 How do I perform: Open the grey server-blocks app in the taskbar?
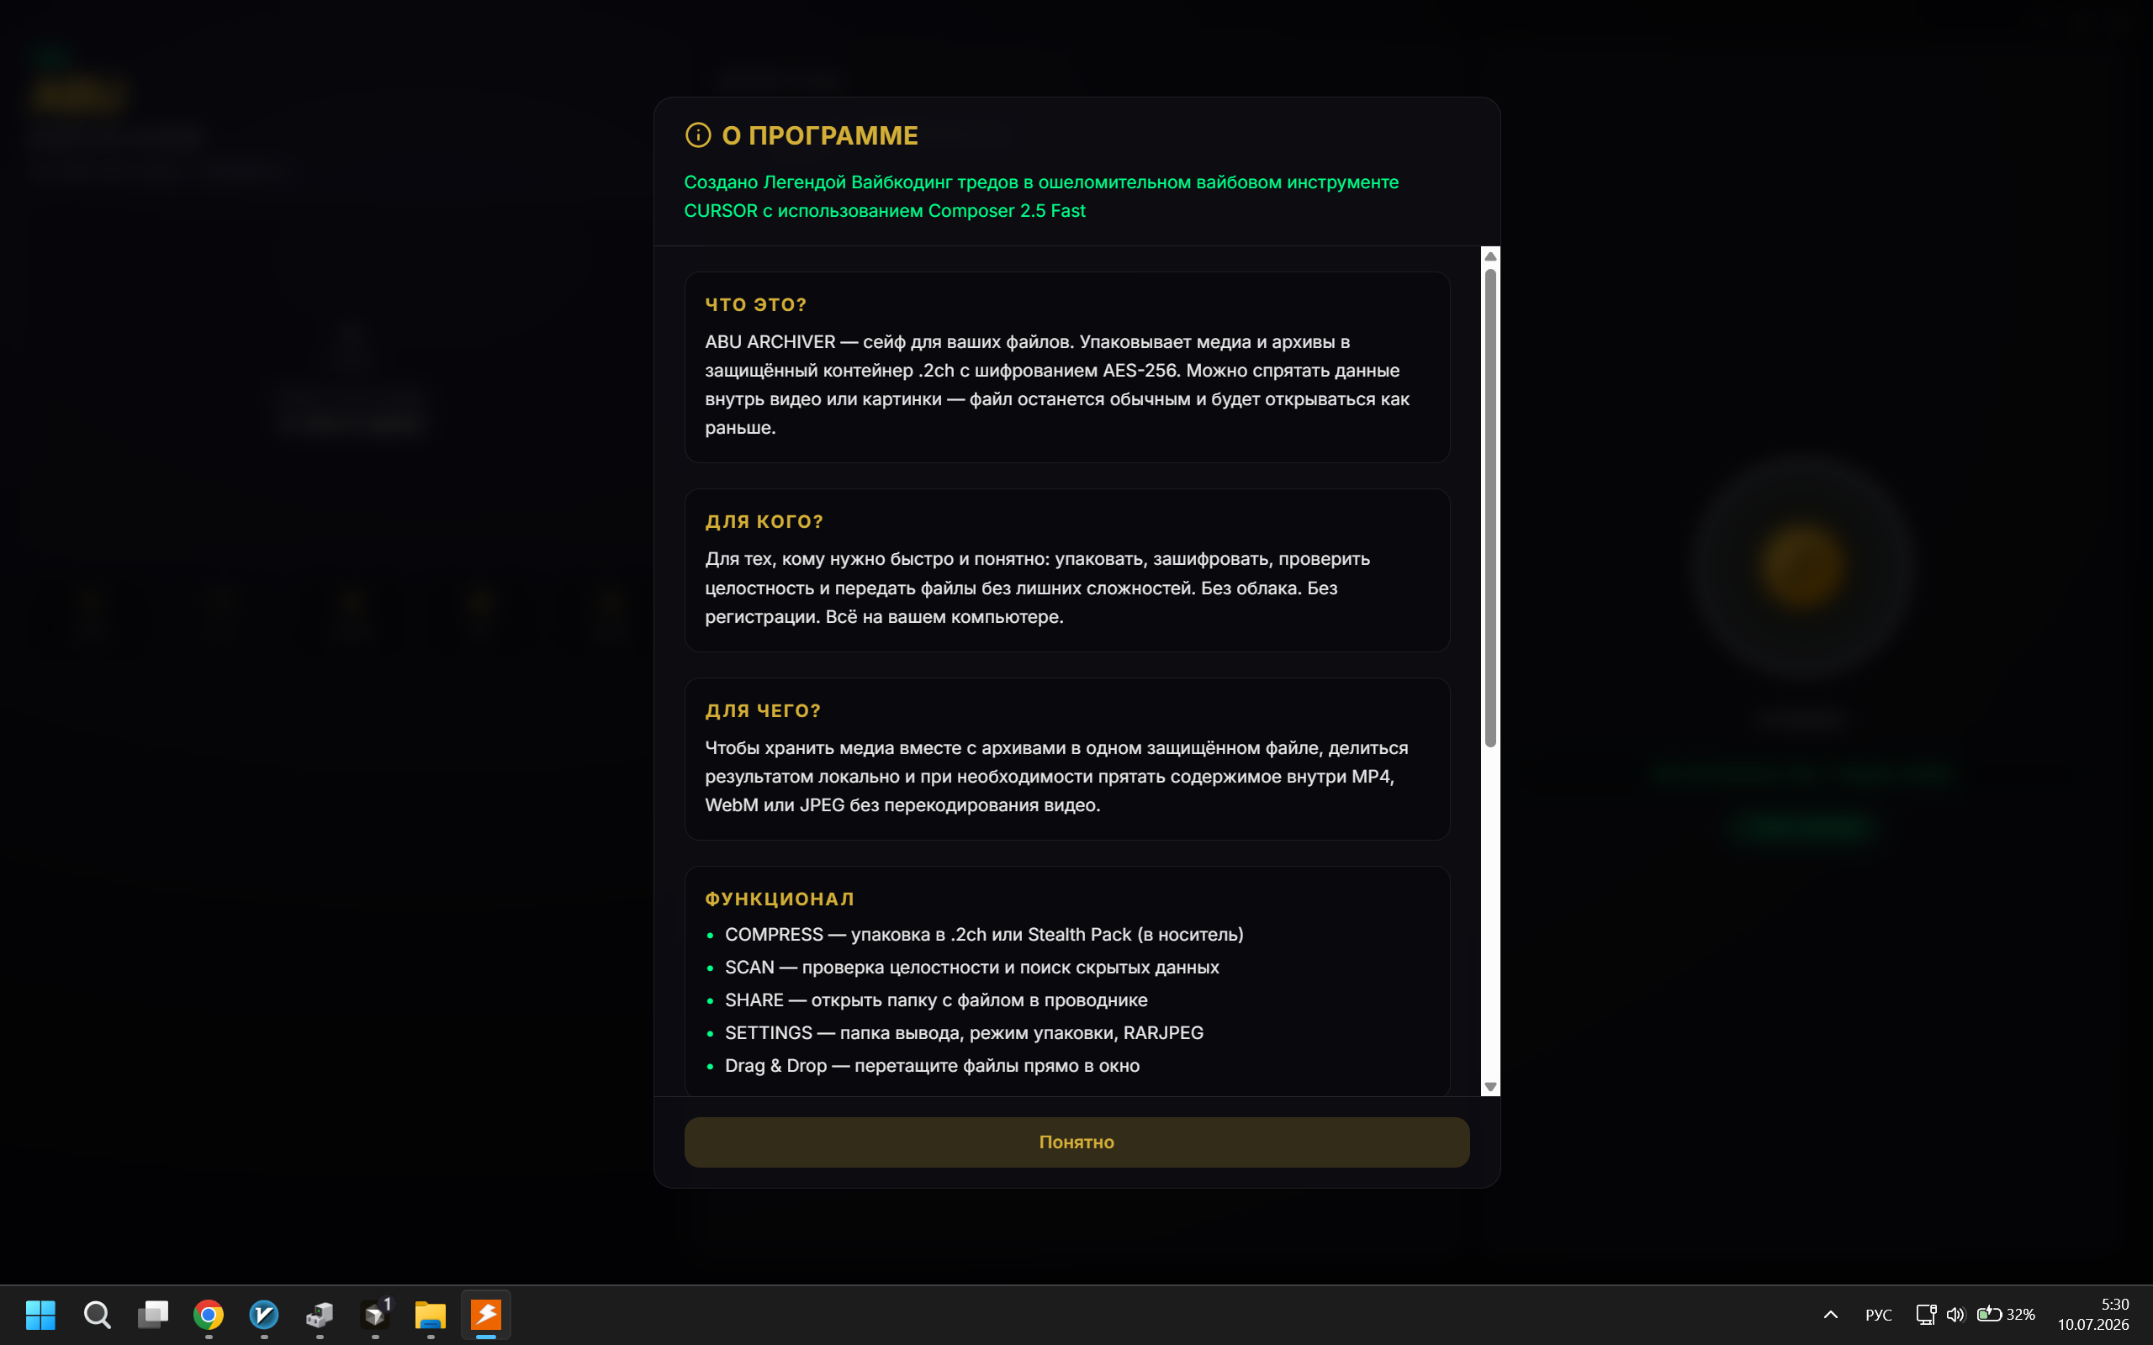click(x=320, y=1315)
